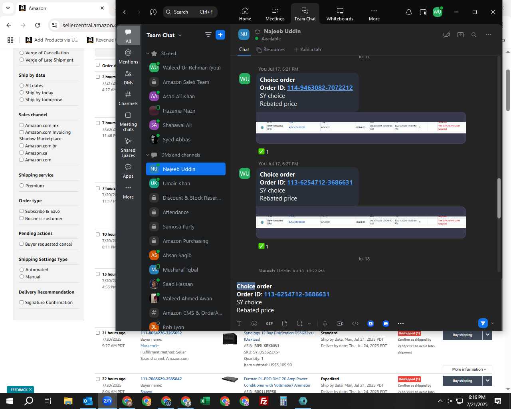Open Shared spaces in the sidebar
The height and width of the screenshot is (409, 511).
click(x=128, y=147)
